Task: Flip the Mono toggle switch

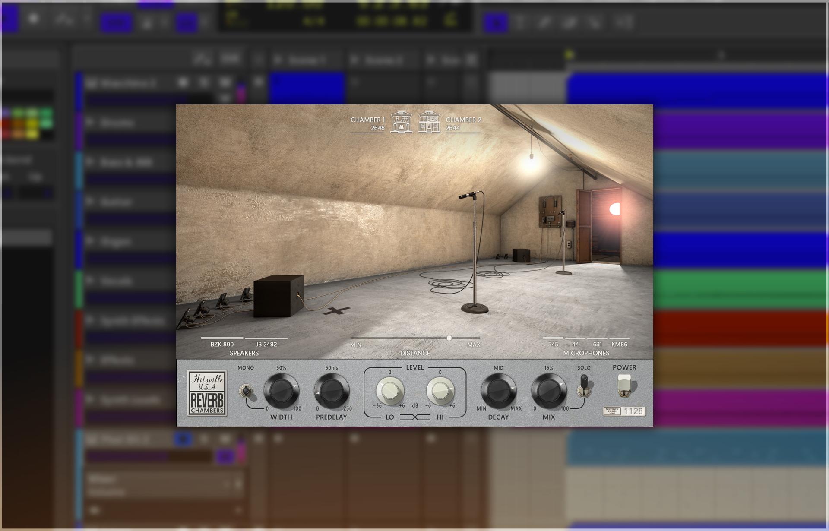Action: click(x=246, y=391)
